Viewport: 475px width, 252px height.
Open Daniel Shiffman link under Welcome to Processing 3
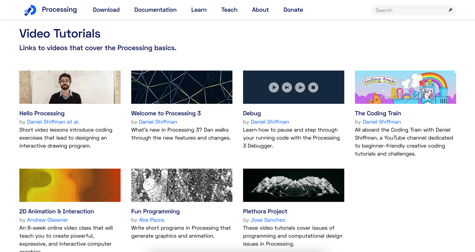158,122
